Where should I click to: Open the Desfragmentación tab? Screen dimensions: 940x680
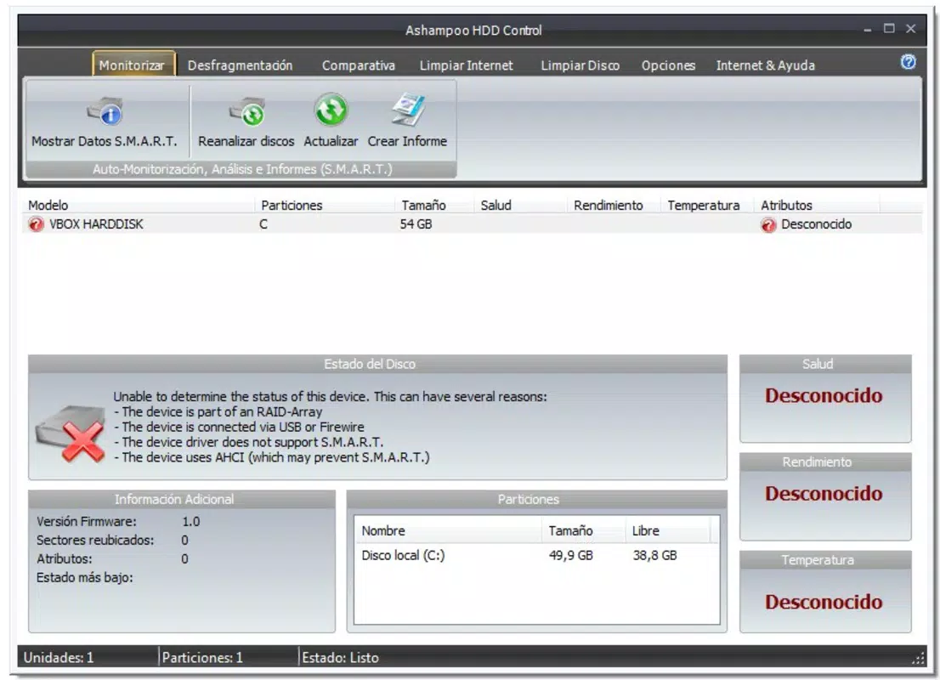click(x=240, y=65)
